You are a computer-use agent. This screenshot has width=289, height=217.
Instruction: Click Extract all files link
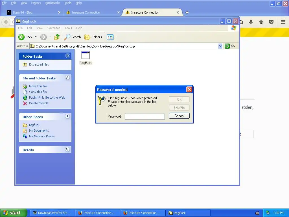click(x=39, y=64)
